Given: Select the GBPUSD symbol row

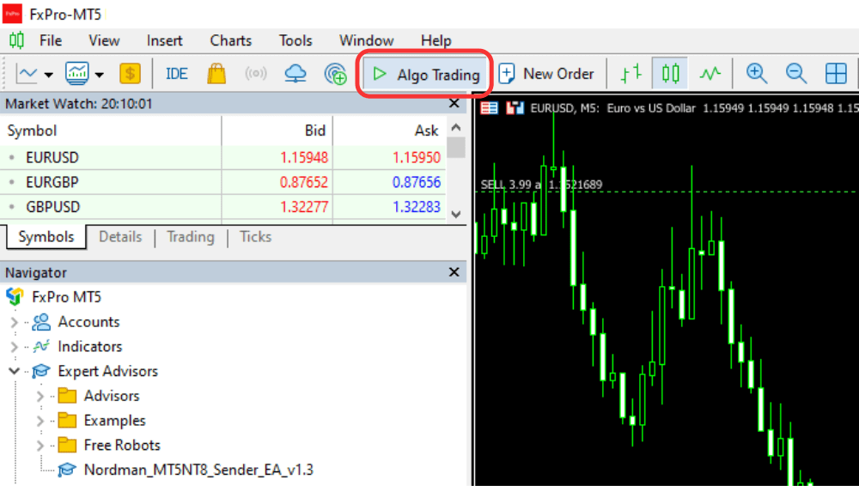Looking at the screenshot, I should [x=223, y=207].
